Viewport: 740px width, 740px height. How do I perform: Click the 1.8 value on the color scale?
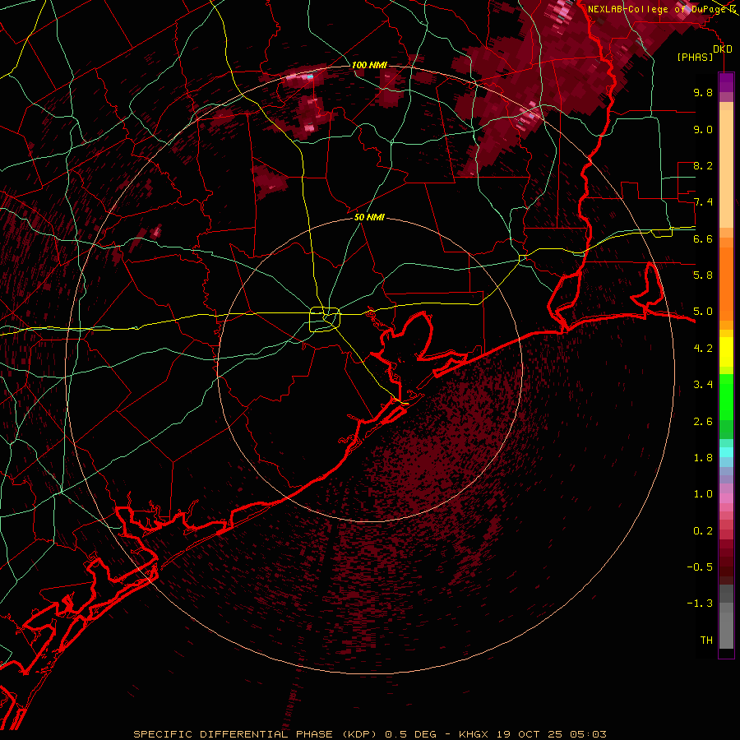point(703,458)
